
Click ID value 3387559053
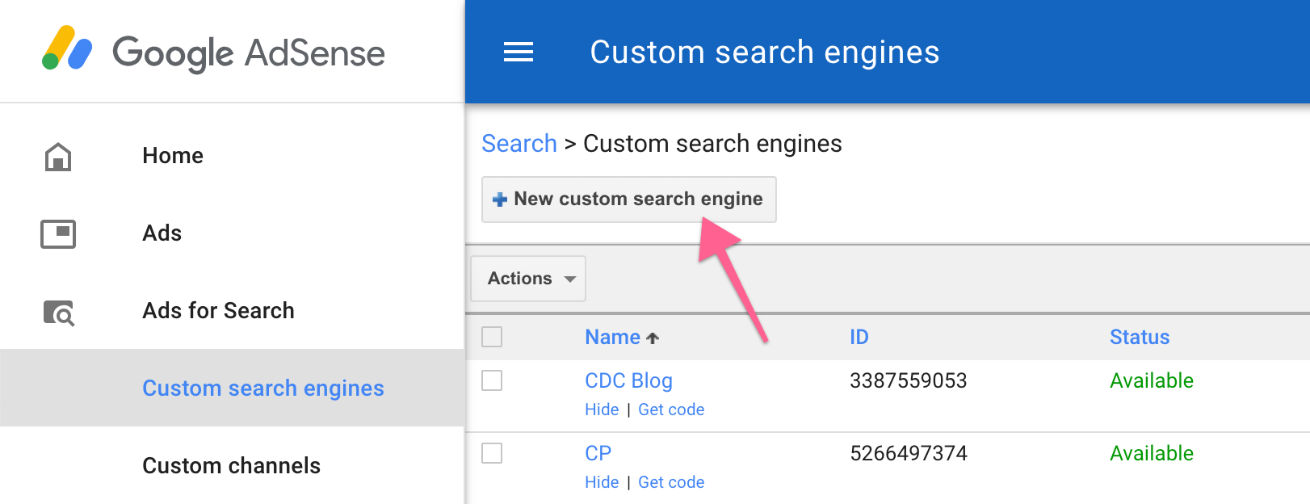pos(909,380)
